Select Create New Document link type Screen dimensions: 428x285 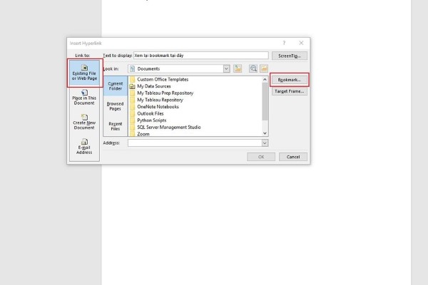[84, 122]
